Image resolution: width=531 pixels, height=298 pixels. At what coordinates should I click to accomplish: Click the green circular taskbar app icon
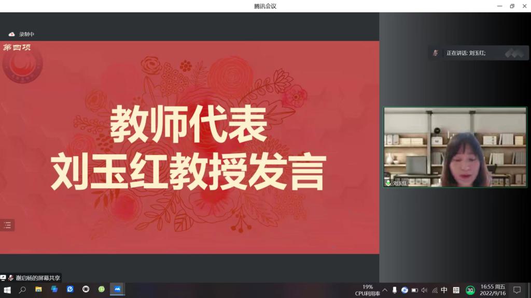coord(102,290)
